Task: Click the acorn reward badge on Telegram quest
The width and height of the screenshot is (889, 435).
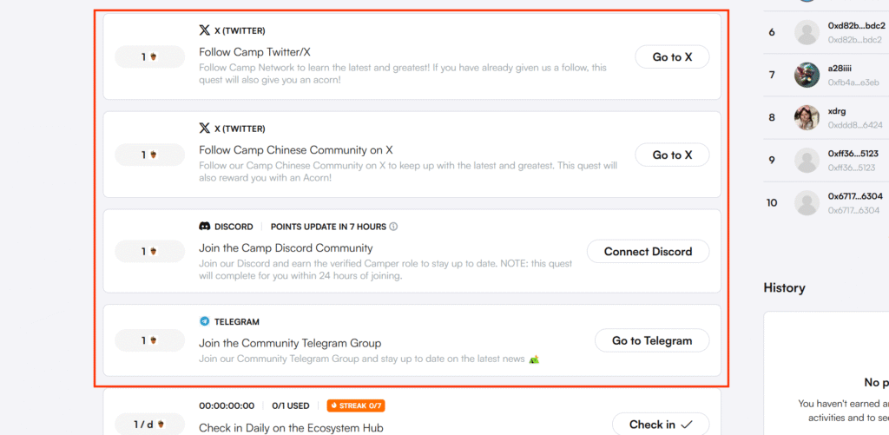Action: (149, 340)
